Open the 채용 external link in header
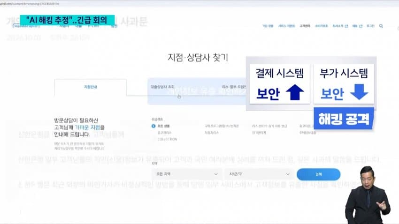The width and height of the screenshot is (399, 224). 357,26
